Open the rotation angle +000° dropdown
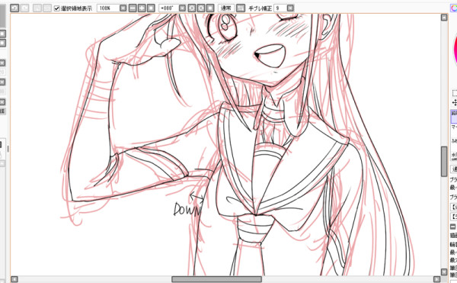457x283 pixels. (x=183, y=8)
